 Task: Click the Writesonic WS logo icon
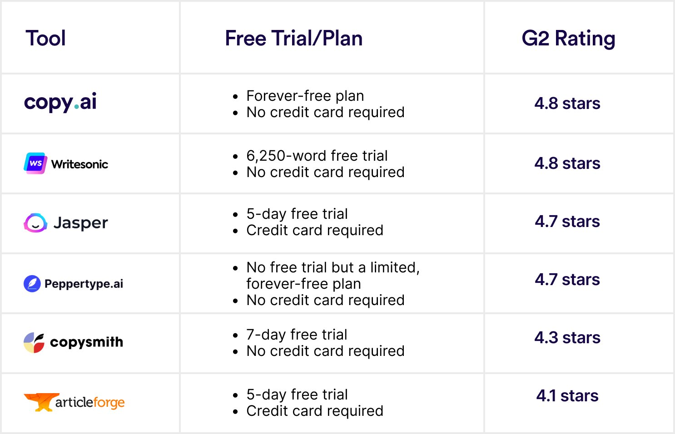[x=35, y=163]
